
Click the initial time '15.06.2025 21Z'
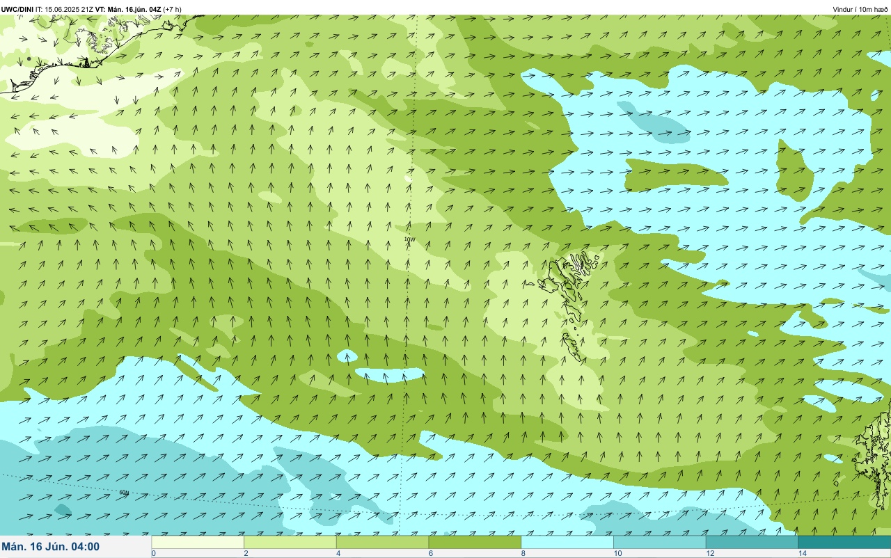point(70,9)
